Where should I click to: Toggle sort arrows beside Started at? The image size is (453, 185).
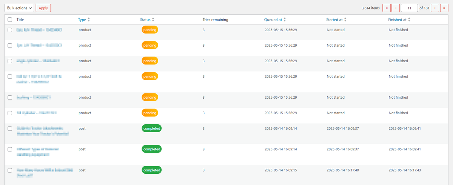coord(345,20)
